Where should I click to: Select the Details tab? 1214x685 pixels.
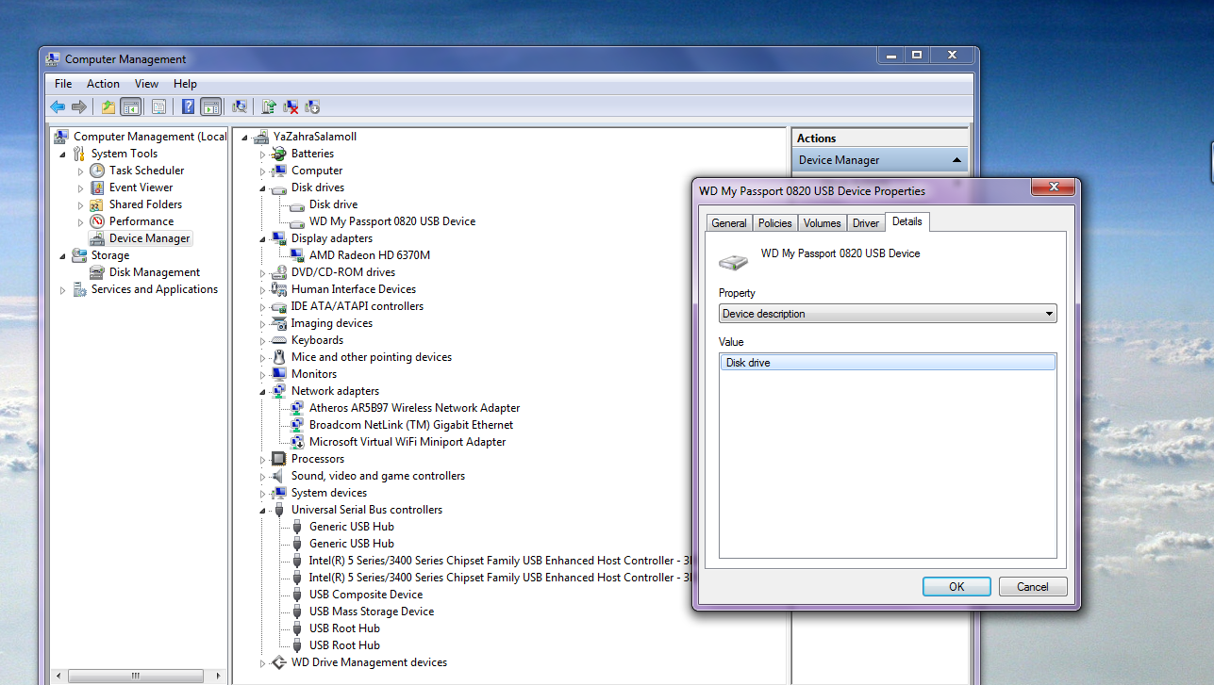click(907, 221)
